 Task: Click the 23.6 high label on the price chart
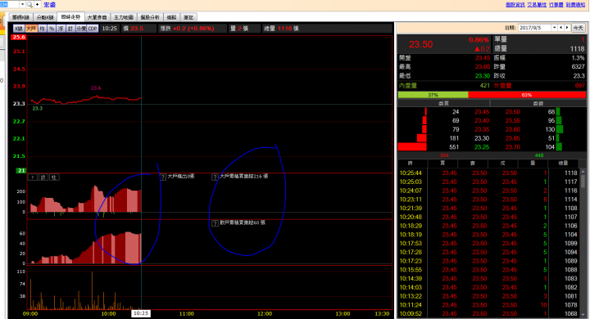[x=96, y=88]
